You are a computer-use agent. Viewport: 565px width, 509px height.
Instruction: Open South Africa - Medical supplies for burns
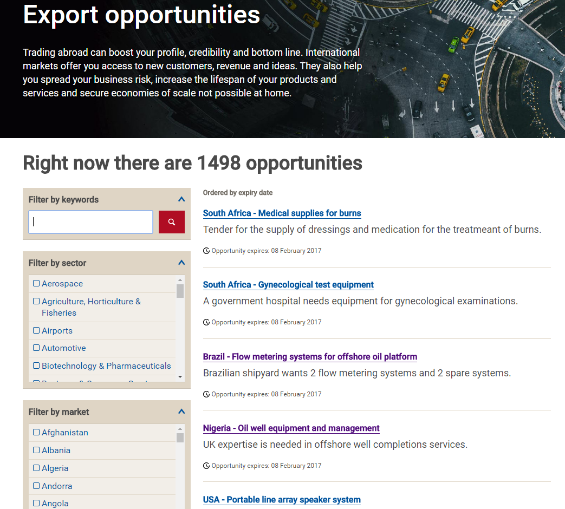coord(282,213)
